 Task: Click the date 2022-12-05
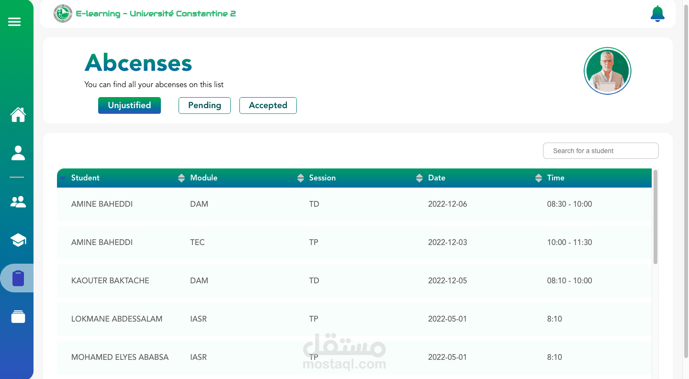tap(447, 280)
